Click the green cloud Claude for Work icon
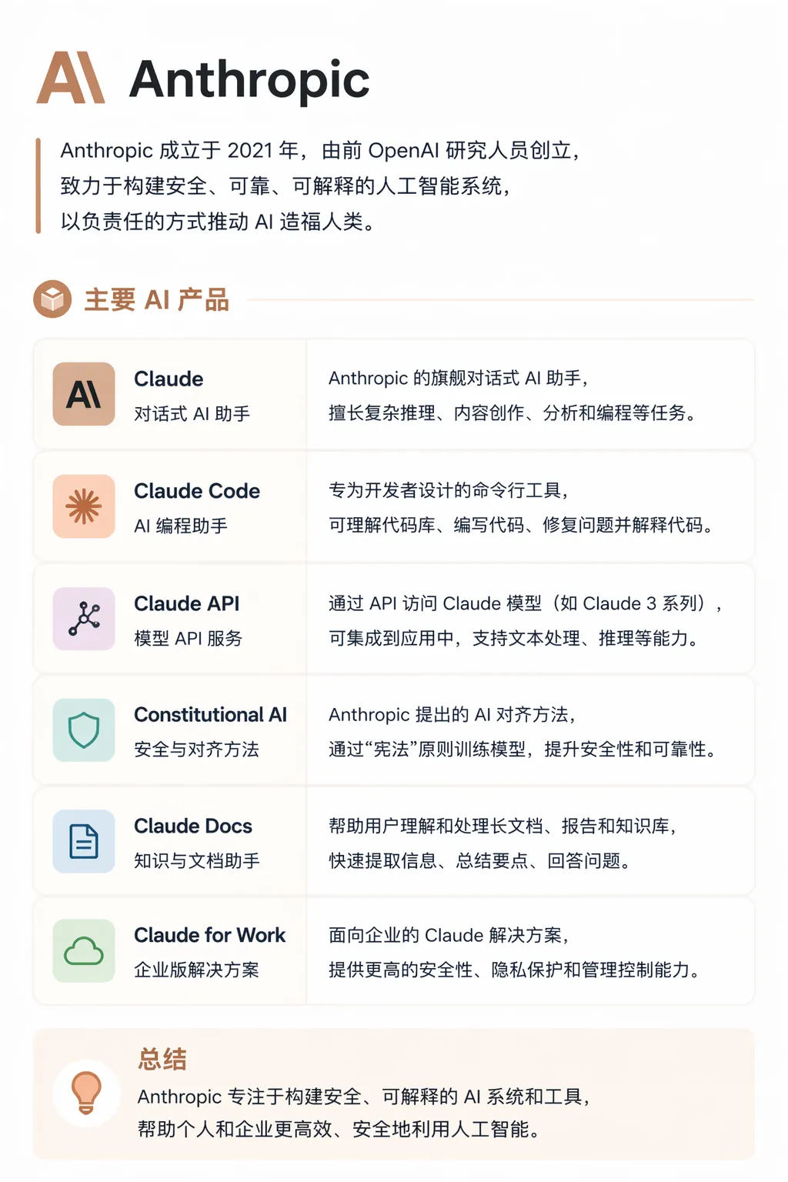 (x=84, y=951)
